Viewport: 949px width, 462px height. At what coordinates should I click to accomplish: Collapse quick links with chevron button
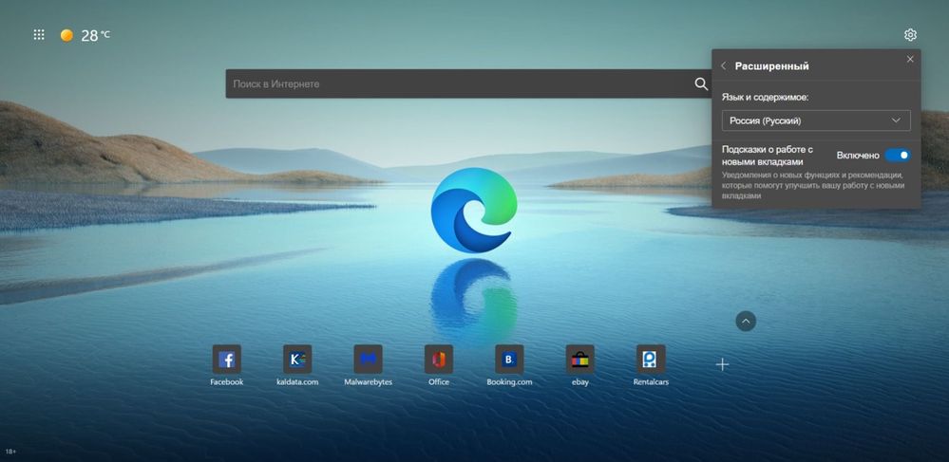pos(746,321)
